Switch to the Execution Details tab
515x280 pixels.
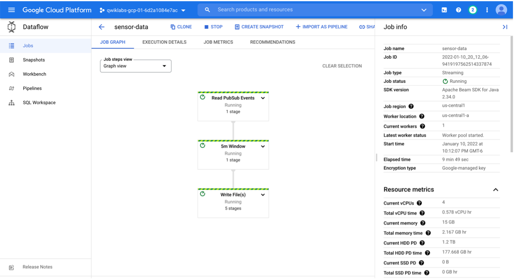pos(164,42)
